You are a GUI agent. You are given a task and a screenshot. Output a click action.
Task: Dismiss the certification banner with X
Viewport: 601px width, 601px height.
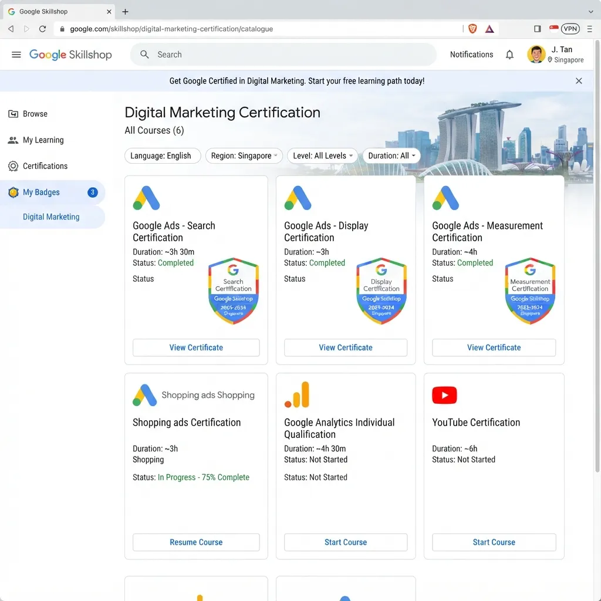coord(579,81)
